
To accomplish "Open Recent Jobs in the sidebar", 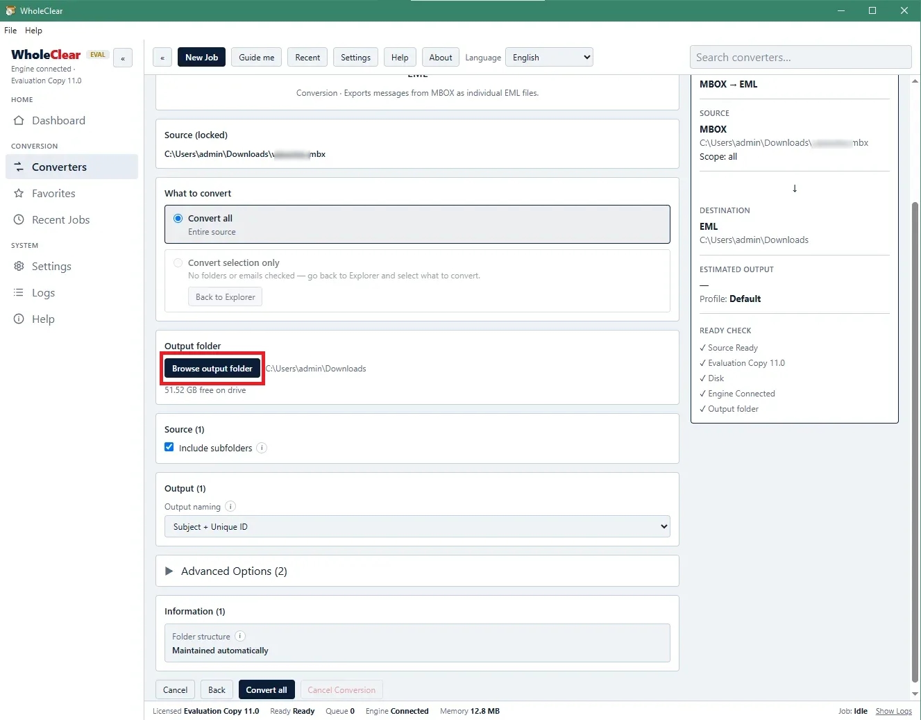I will point(71,220).
